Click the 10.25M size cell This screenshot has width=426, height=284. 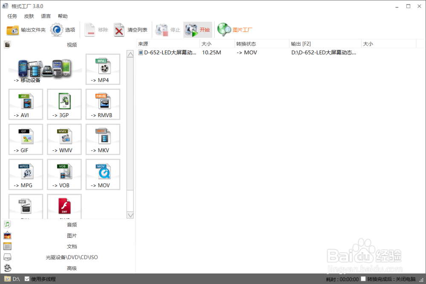211,52
